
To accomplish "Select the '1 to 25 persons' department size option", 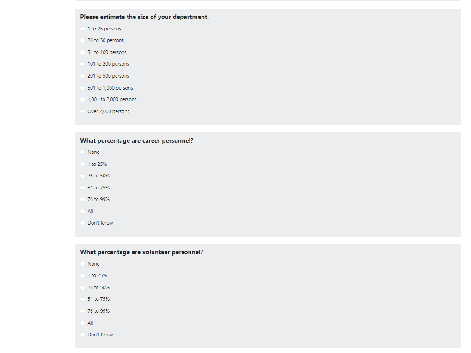I will pyautogui.click(x=83, y=29).
